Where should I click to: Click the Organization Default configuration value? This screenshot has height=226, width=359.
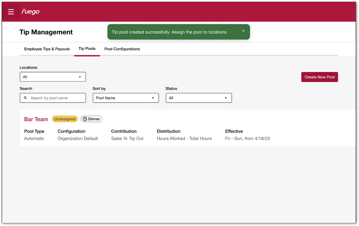click(78, 138)
